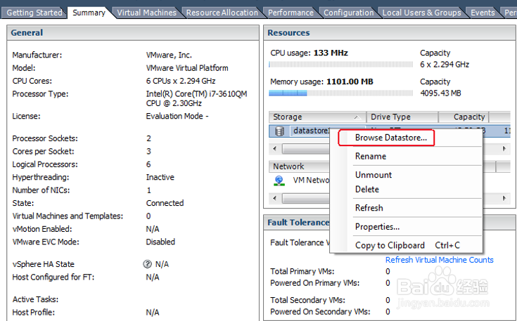Choose Browse Datastore... from context menu

coord(390,138)
